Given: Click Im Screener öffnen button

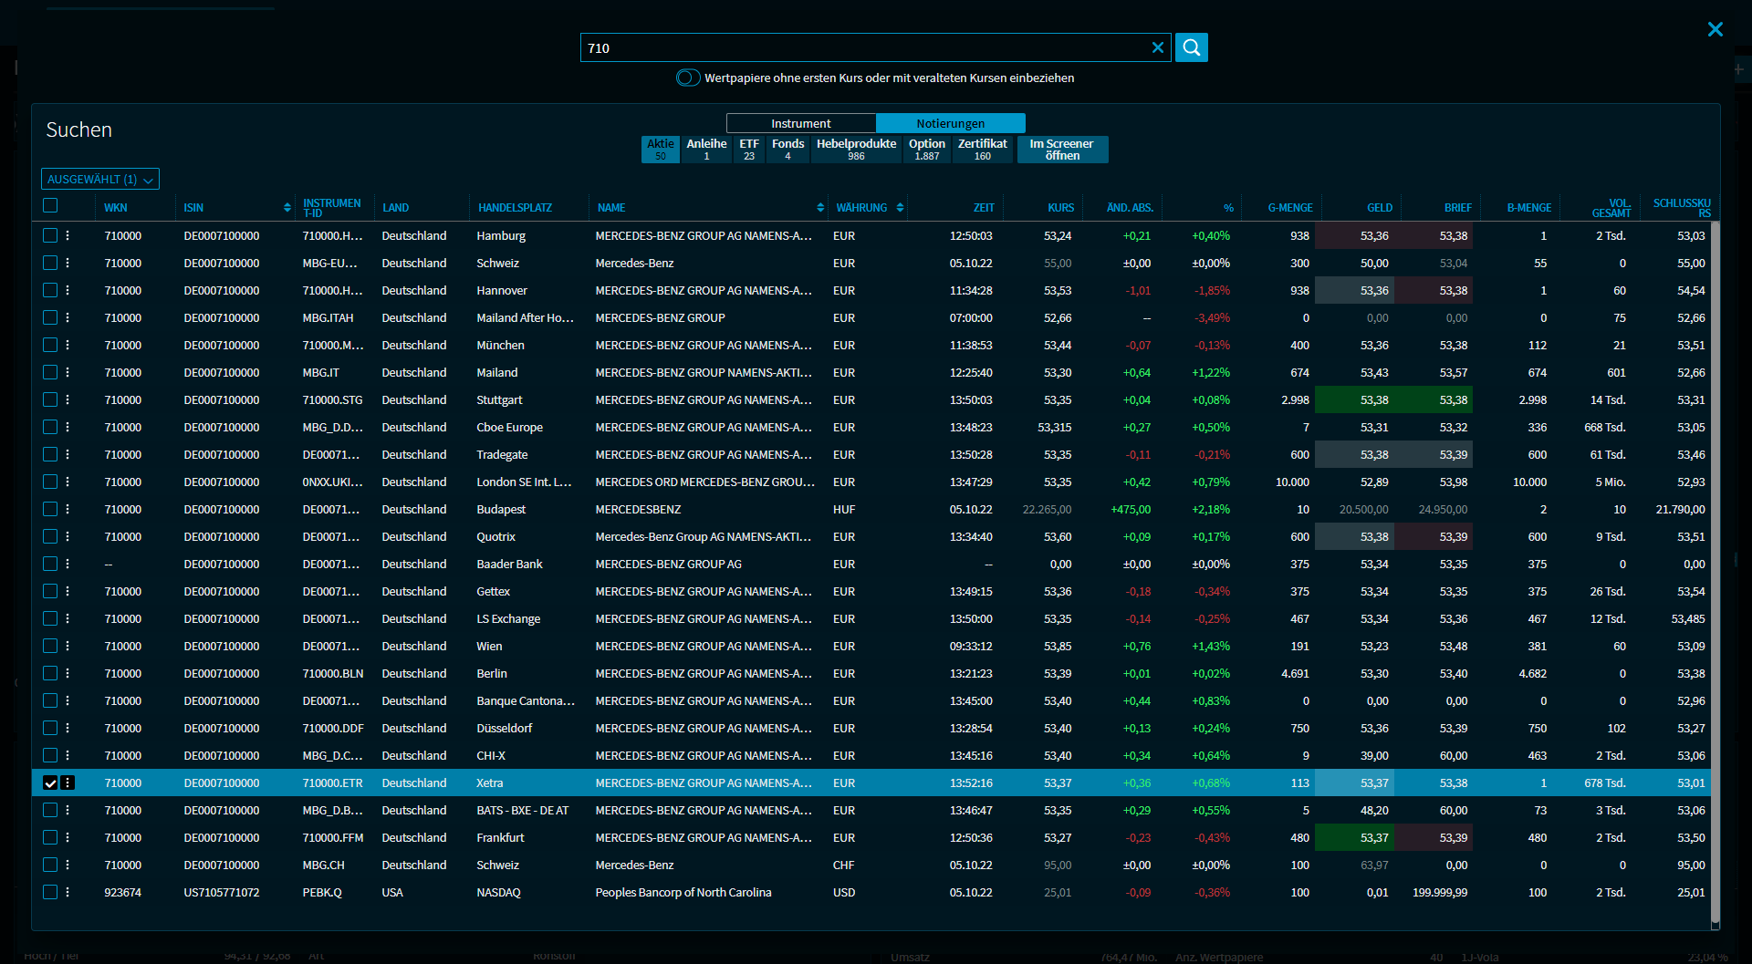Looking at the screenshot, I should (1061, 150).
